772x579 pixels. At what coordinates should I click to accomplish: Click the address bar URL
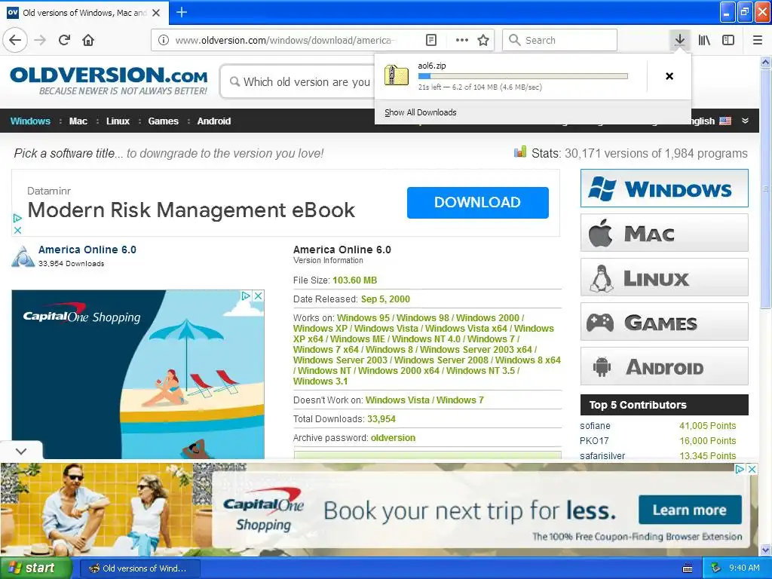click(286, 40)
